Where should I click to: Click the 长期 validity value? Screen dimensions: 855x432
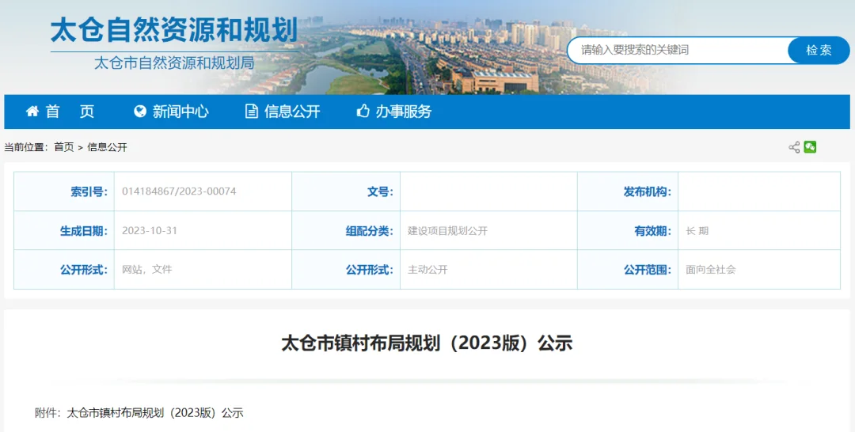click(697, 230)
